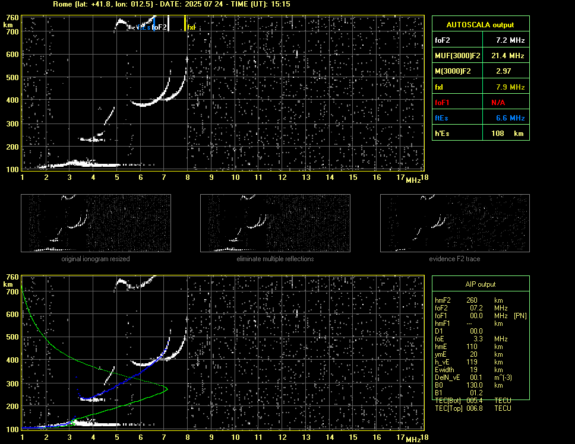Viewport: 575px width, 444px height.
Task: Open the eliminate multiple reflections thumbnail
Action: [x=275, y=223]
